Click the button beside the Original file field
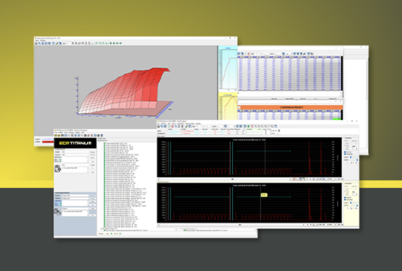Viewport: 402px width, 271px height. point(93,152)
